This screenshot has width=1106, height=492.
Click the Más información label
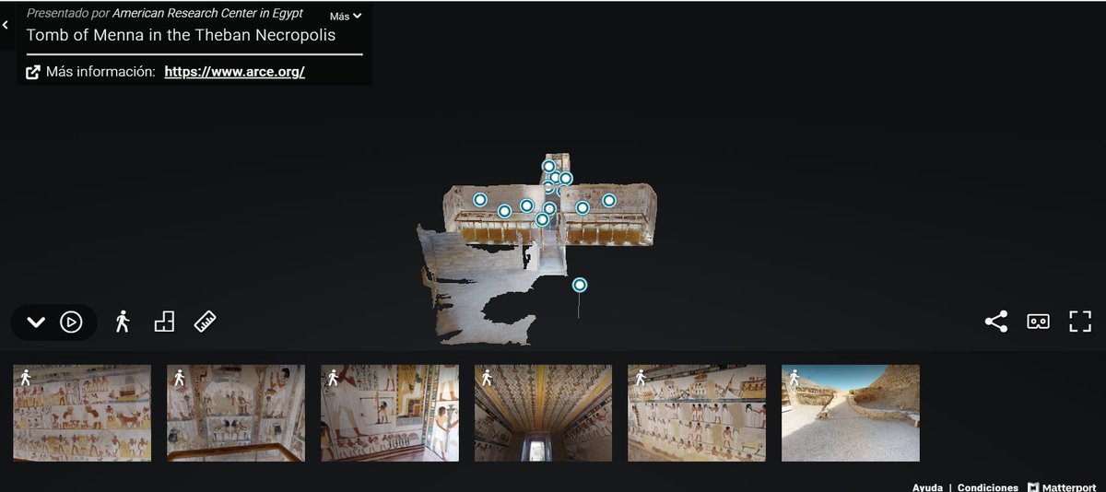(x=100, y=72)
